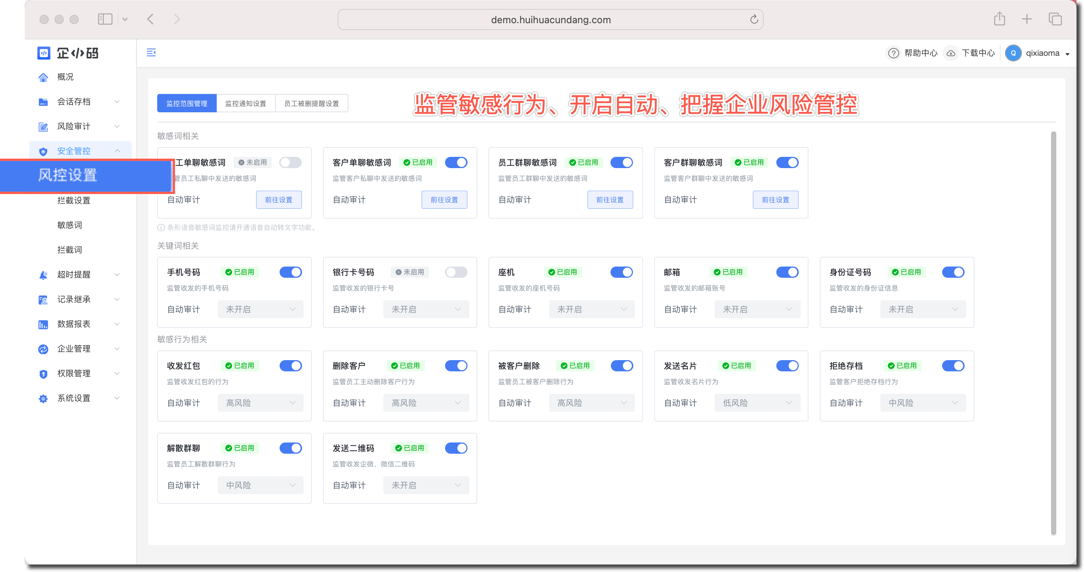1084x572 pixels.
Task: Open 下载中心 cloud download icon
Action: (x=951, y=53)
